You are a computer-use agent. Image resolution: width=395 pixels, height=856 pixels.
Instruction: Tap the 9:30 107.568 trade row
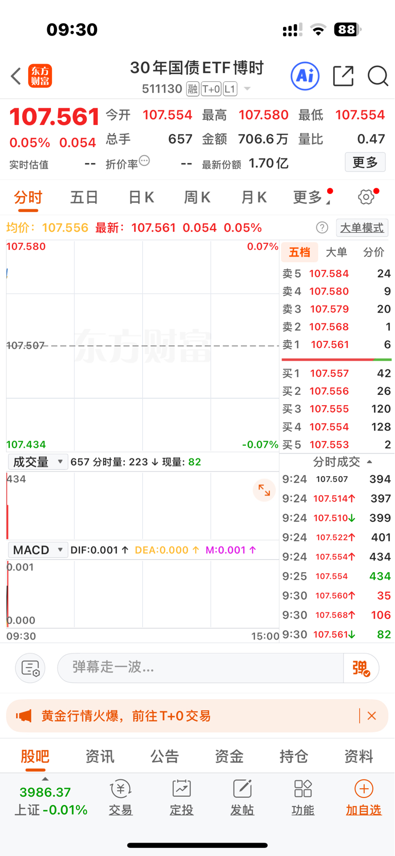[336, 615]
